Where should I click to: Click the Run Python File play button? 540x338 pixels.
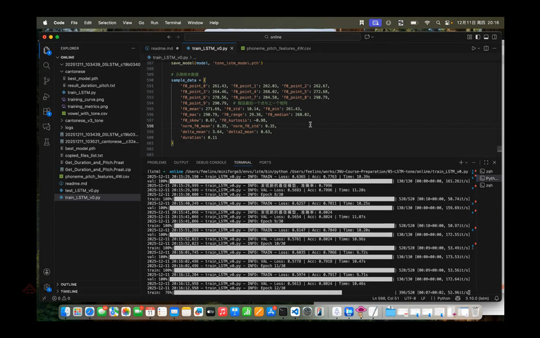(474, 49)
